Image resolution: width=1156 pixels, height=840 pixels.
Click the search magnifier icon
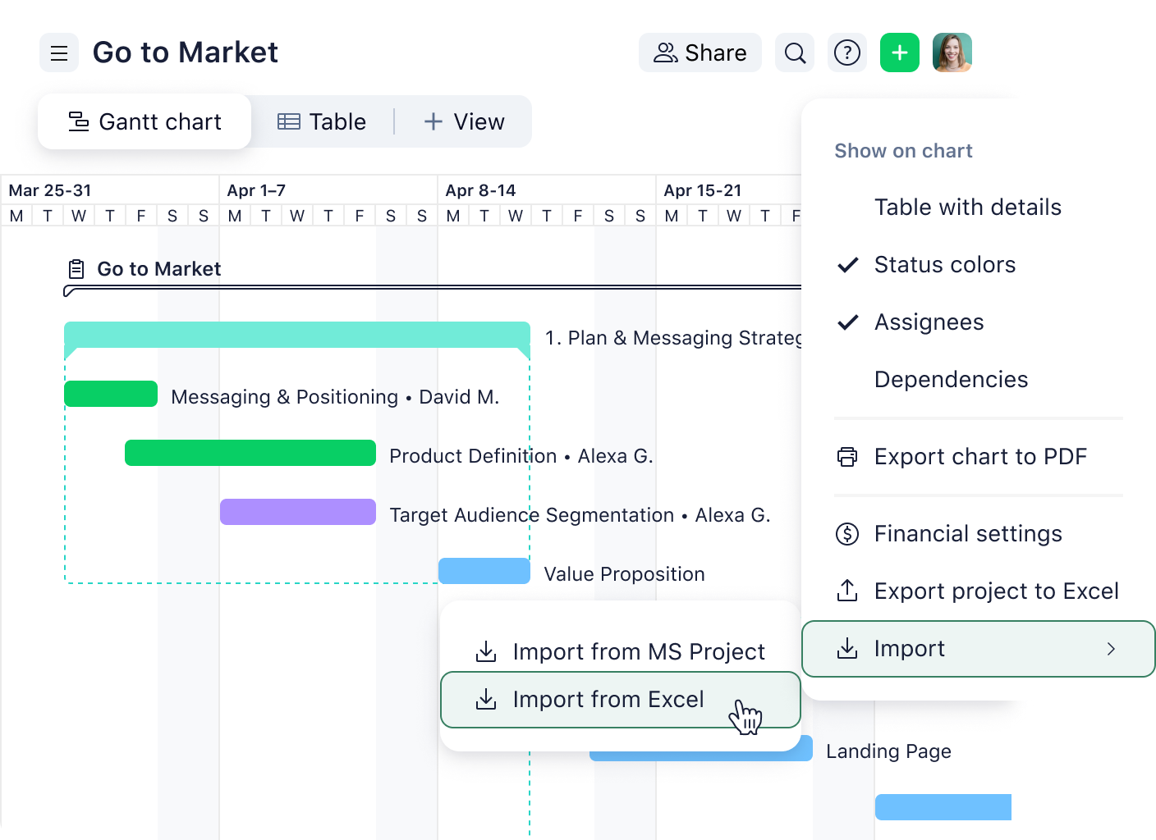794,52
